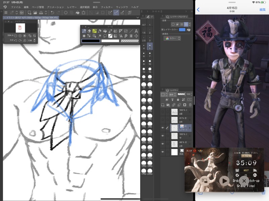Click zoom out minus in Navigator
Viewport: 269px width, 201px height.
(x=15, y=36)
